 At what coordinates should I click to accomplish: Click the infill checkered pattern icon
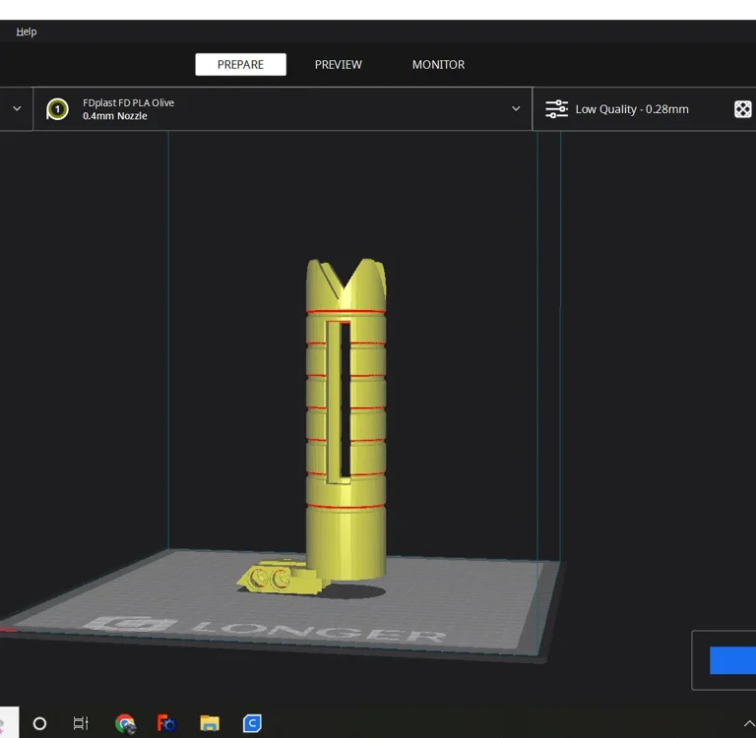[x=742, y=109]
